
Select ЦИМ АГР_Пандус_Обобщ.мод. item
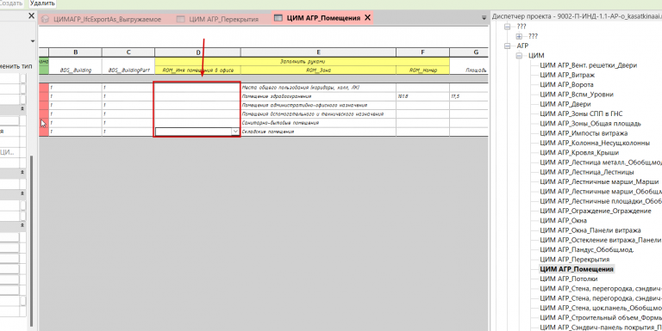click(x=586, y=249)
